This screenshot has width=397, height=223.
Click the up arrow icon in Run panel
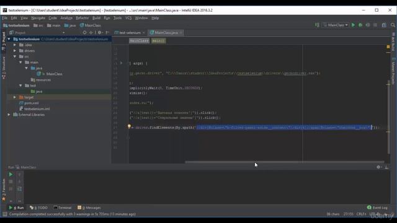[19, 175]
